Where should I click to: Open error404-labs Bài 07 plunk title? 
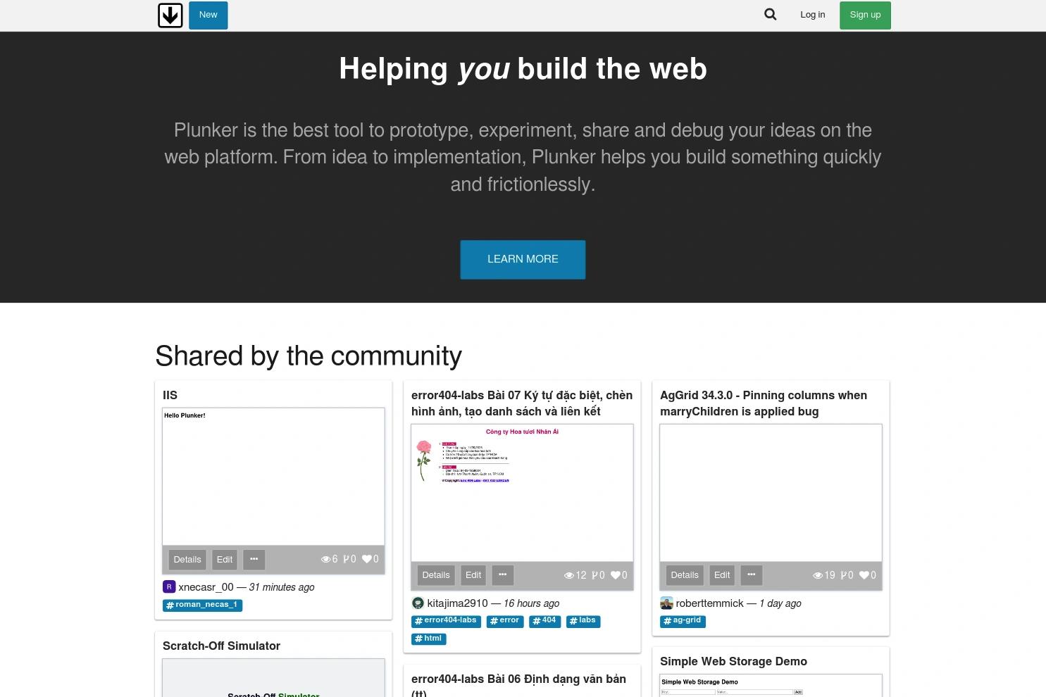522,403
